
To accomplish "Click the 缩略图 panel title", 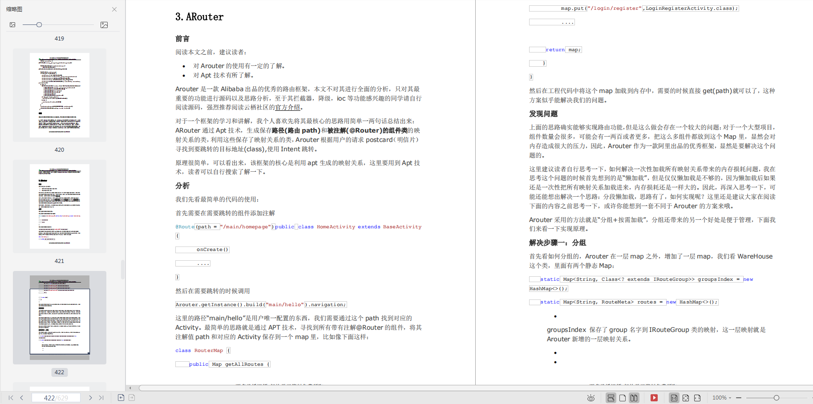I will tap(14, 9).
